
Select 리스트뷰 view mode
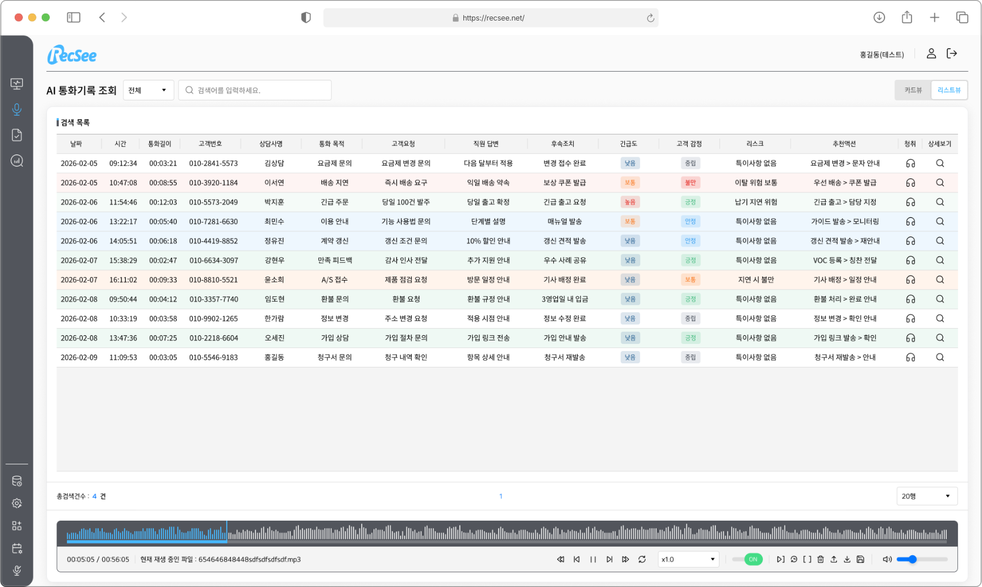point(949,90)
